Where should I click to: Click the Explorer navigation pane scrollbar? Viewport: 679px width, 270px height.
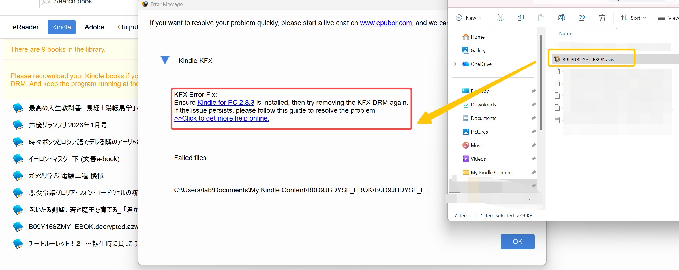tap(541, 82)
